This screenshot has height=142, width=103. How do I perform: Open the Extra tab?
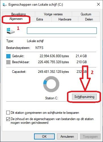pos(40,19)
